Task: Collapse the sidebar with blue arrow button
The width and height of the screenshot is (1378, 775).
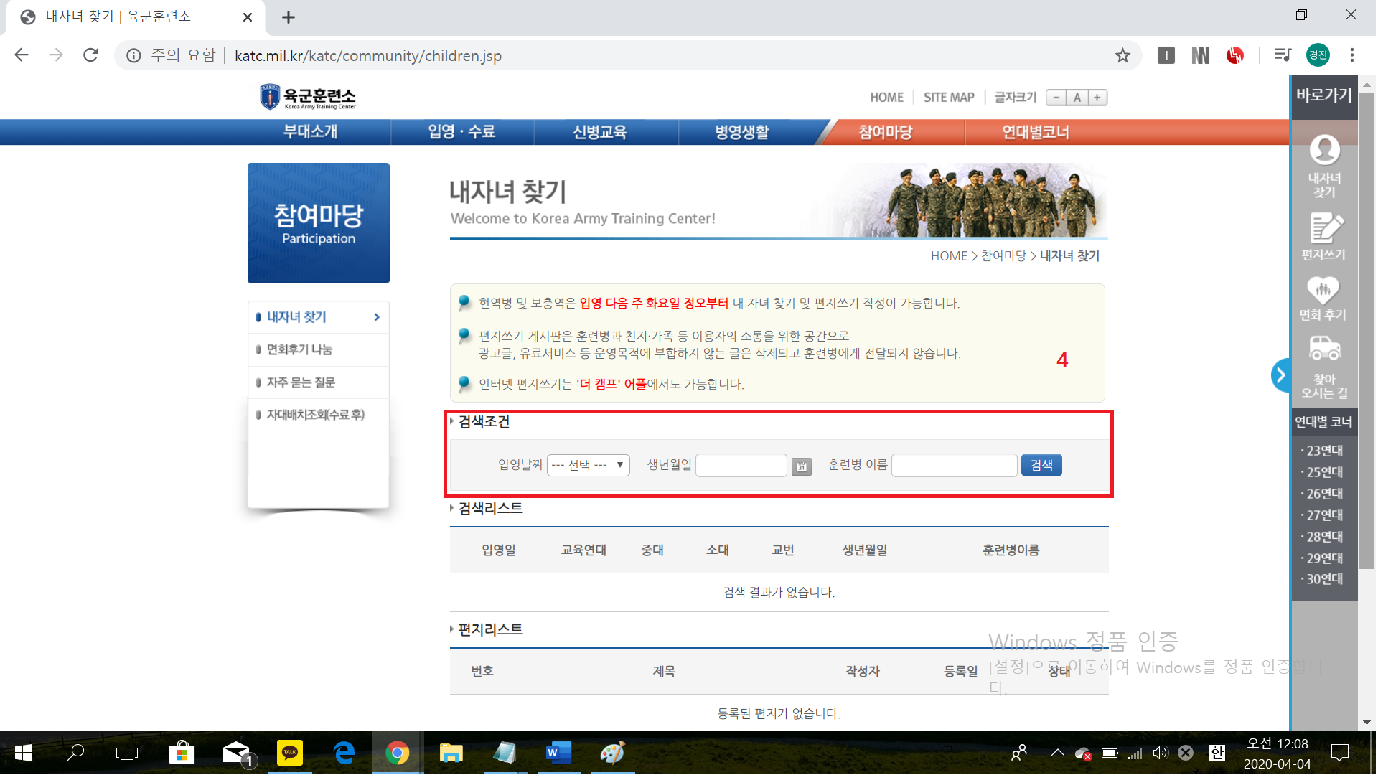Action: tap(1280, 375)
